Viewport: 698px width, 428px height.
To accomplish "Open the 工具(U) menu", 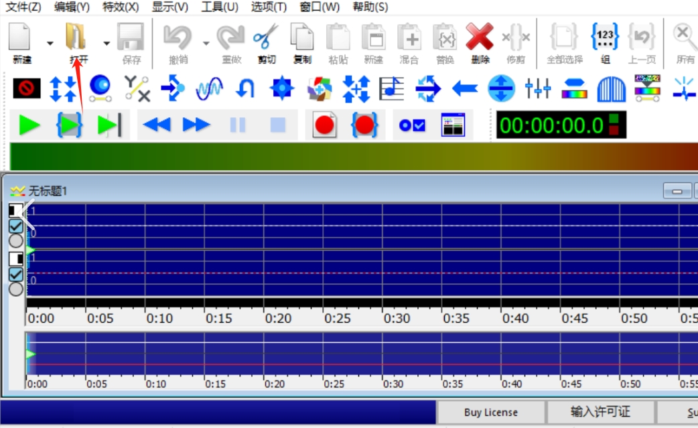I will coord(220,7).
